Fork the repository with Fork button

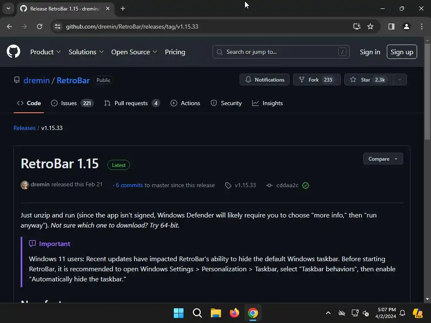(317, 79)
